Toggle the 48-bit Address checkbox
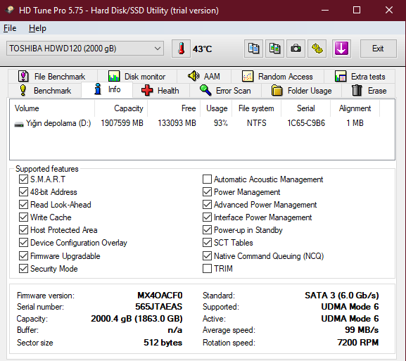Screen dimensions: 406x361 pos(23,192)
